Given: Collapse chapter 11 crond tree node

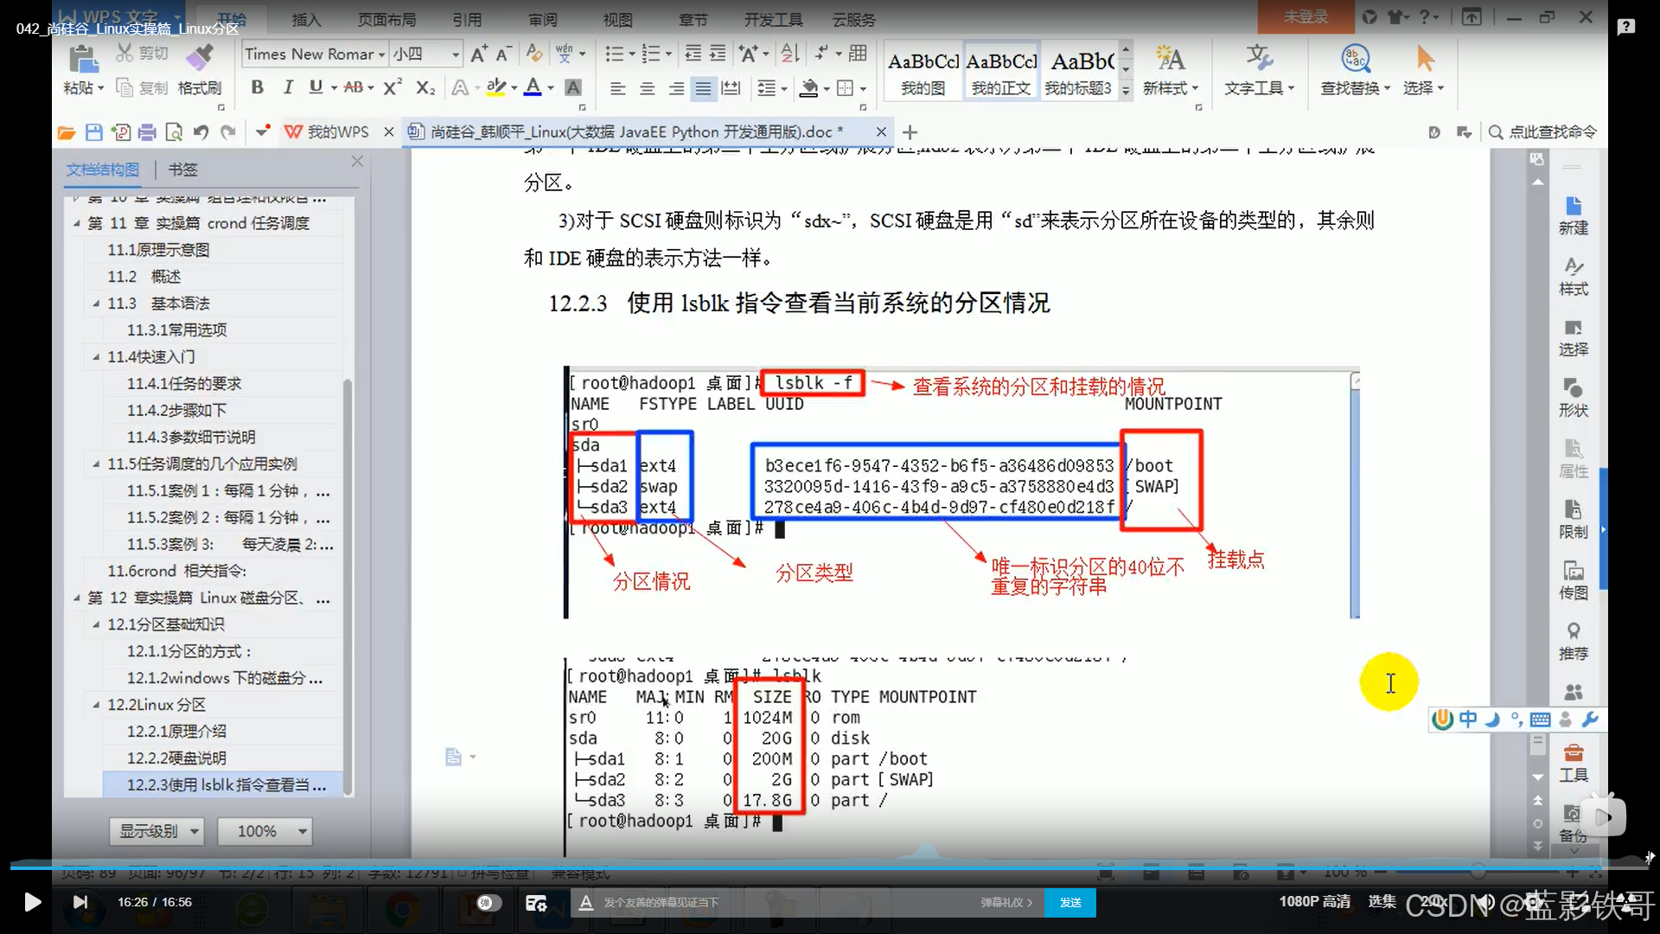Looking at the screenshot, I should click(x=76, y=223).
